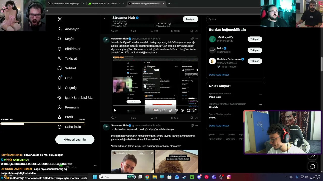Repost the Seferi post with 2 reposts
This screenshot has height=181, width=323.
[x=133, y=118]
